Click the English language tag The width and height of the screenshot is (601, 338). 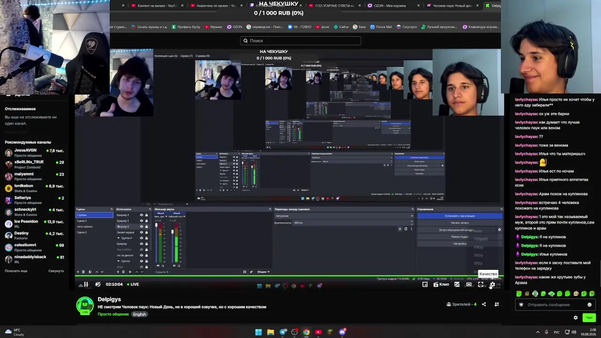139,314
